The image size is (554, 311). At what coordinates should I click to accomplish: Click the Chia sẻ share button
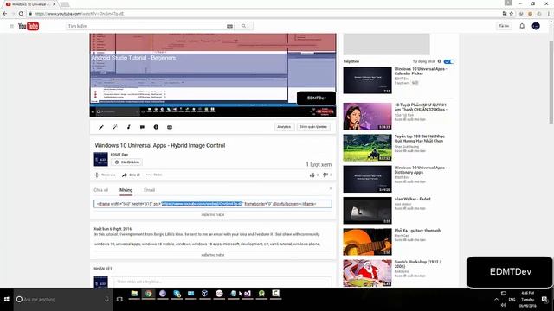pyautogui.click(x=131, y=175)
